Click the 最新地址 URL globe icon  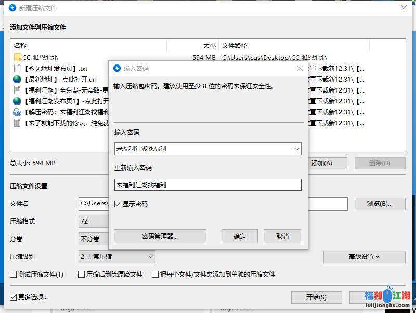[x=17, y=79]
